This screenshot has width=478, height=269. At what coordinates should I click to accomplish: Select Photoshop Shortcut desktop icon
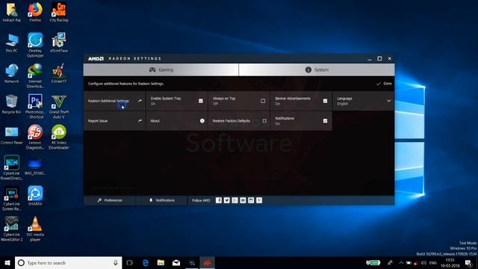35,106
